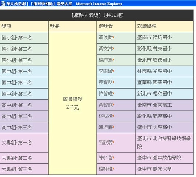Open the winner link 蔡育倣
The width and height of the screenshot is (196, 177).
click(x=106, y=82)
